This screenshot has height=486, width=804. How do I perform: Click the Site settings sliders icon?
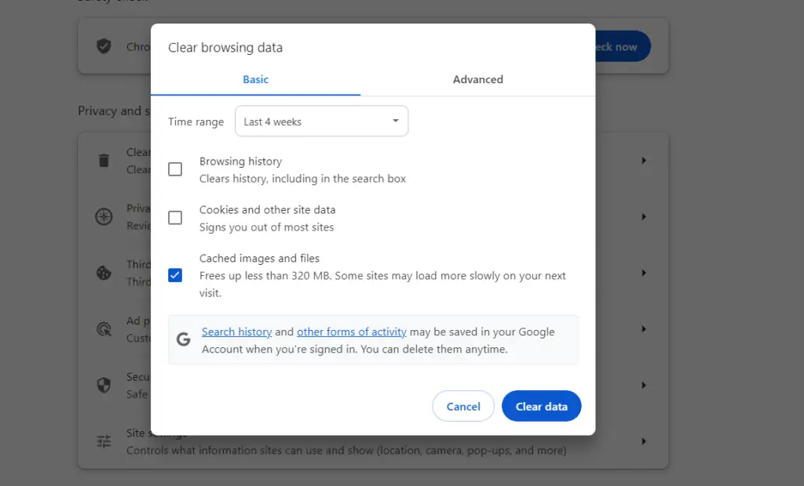click(104, 441)
